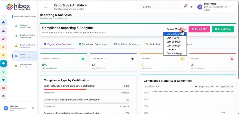Click Total Employees value 17

(x=93, y=65)
